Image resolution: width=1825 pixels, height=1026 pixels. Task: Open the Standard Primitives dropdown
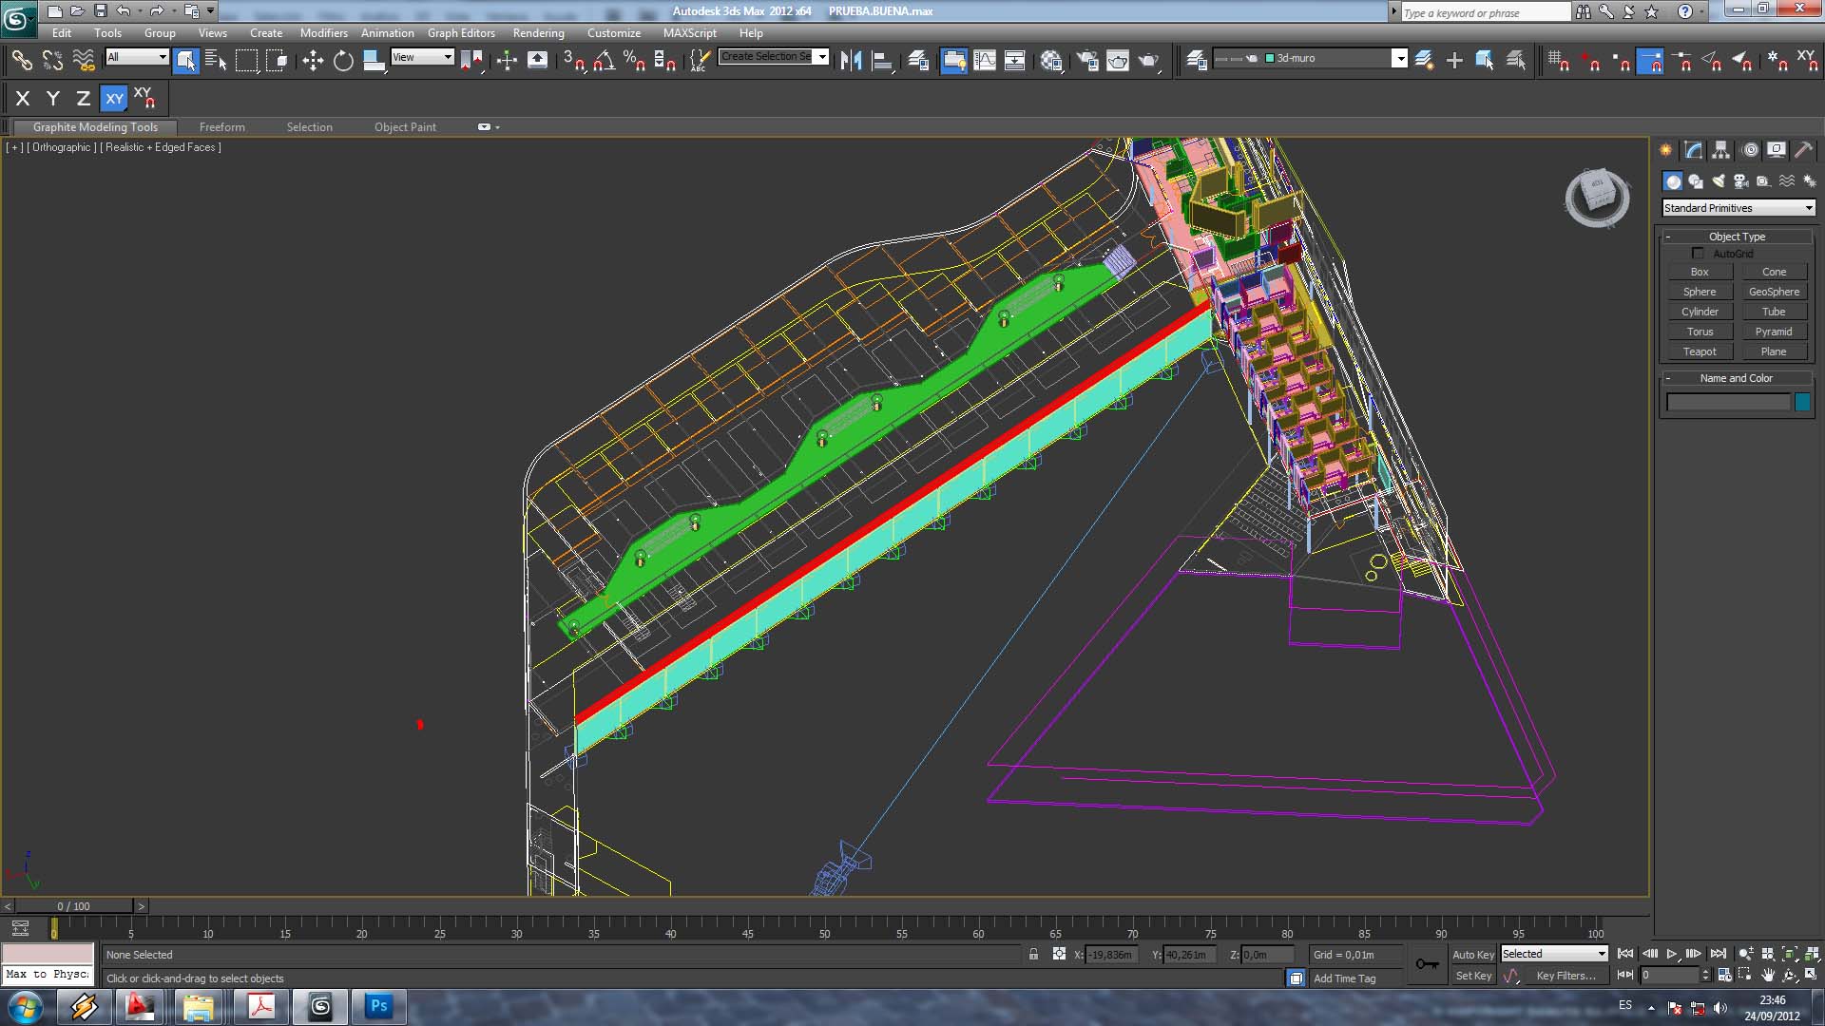1738,208
